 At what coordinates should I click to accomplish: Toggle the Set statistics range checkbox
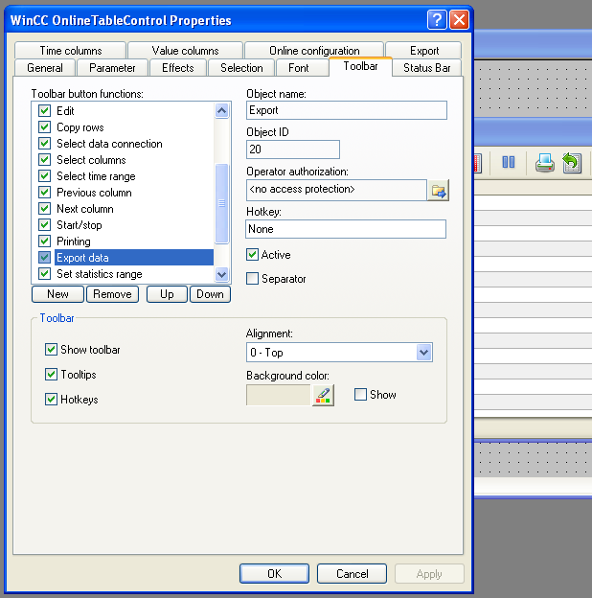45,273
